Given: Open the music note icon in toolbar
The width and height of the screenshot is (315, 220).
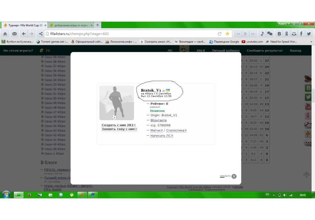Looking at the screenshot, I should click(262, 34).
